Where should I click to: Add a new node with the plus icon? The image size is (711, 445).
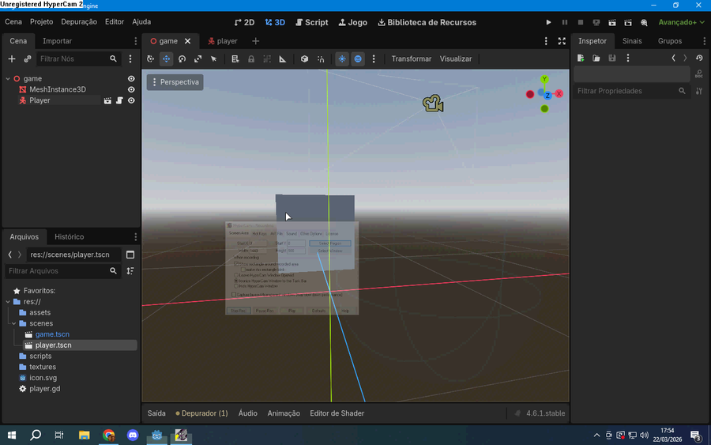12,59
